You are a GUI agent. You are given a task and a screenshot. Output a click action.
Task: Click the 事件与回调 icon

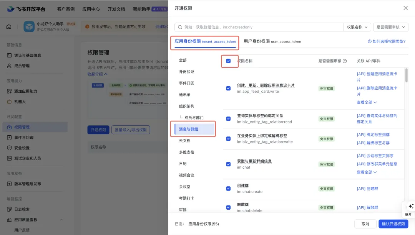(9, 138)
